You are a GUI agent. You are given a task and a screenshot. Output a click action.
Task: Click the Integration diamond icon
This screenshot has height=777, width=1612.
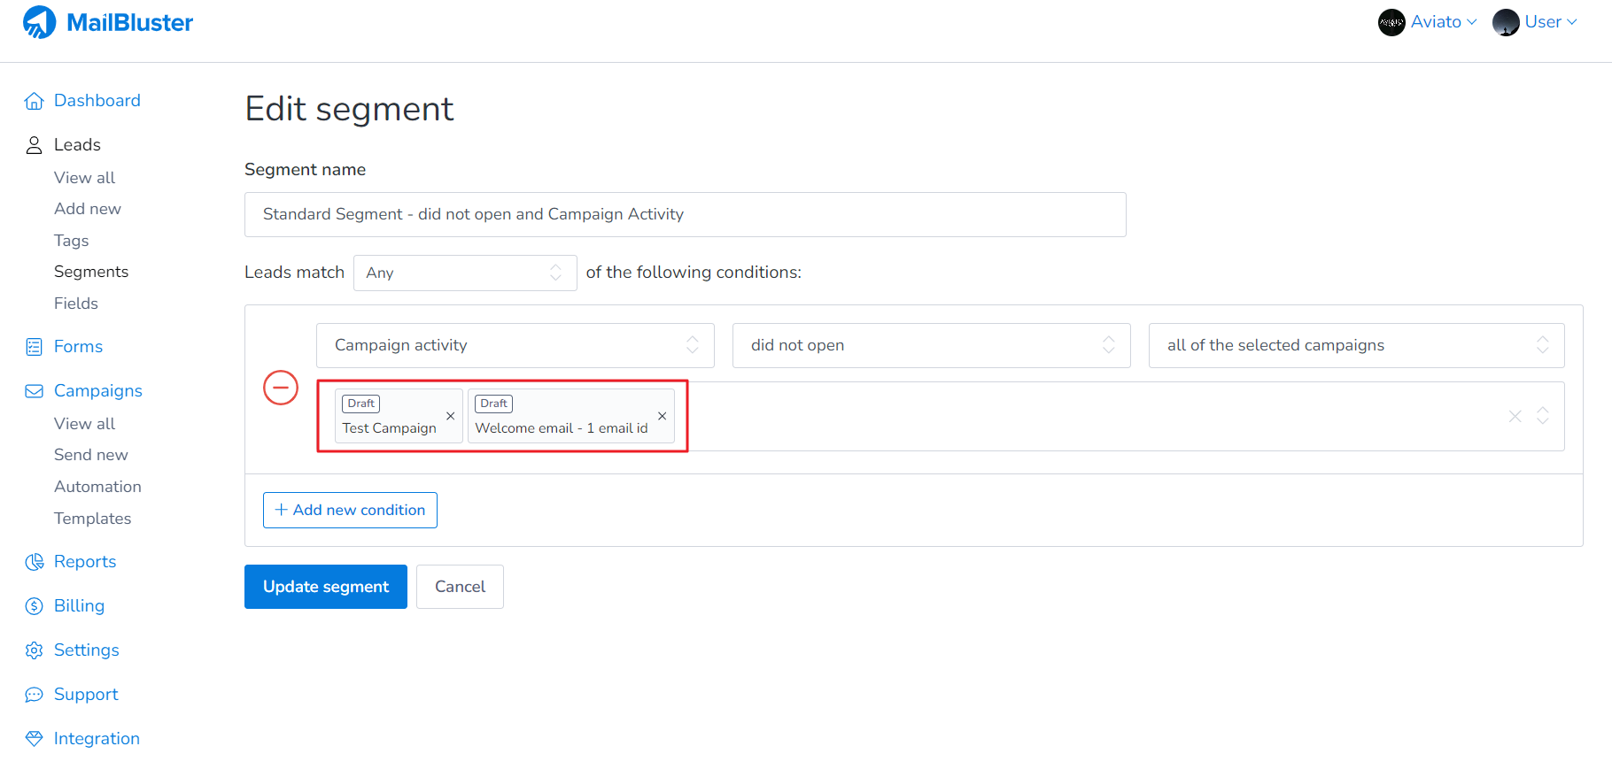click(34, 739)
